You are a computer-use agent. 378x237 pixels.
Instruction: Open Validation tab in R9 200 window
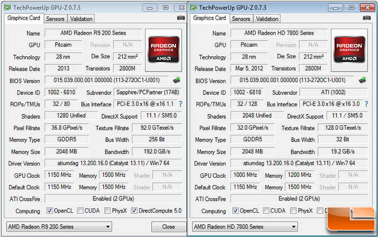click(82, 19)
